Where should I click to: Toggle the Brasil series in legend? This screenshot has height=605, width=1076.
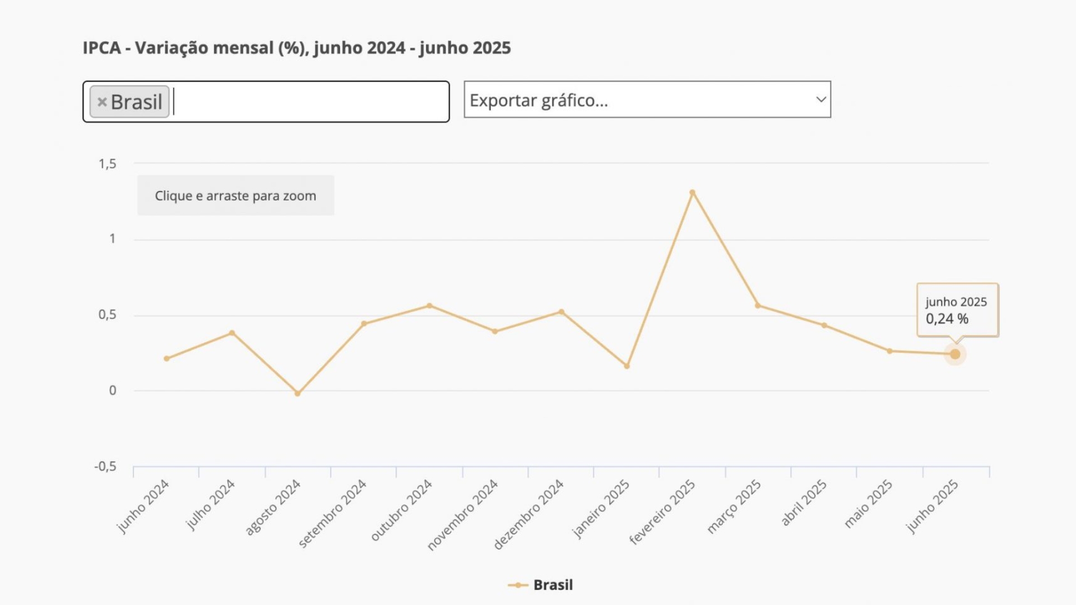(553, 585)
